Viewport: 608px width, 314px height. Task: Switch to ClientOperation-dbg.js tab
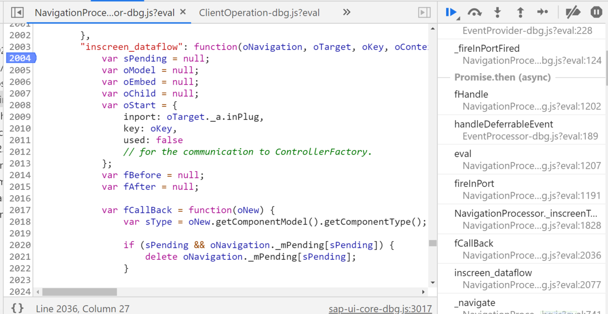click(259, 13)
